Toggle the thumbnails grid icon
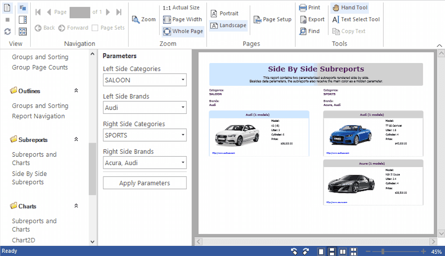Viewport: 445px width, 256px height. click(x=23, y=31)
